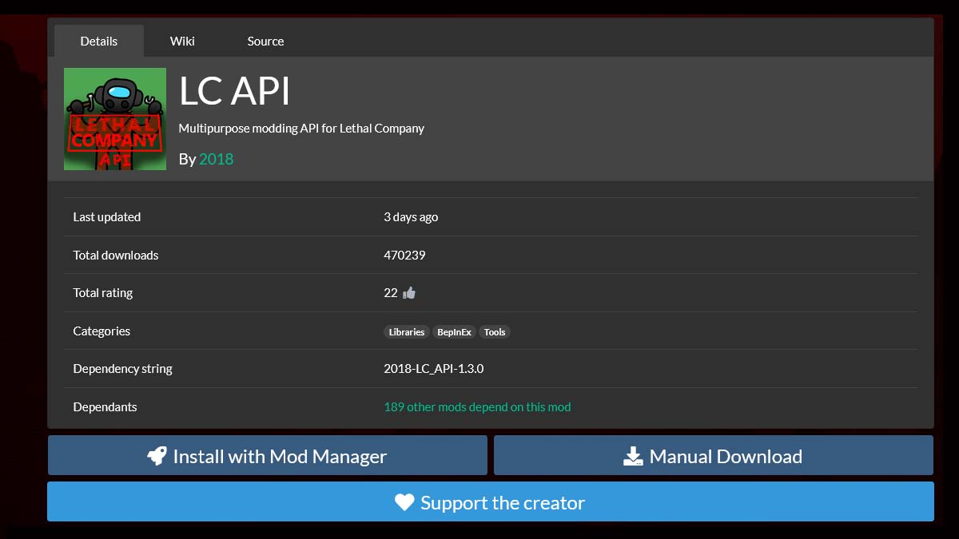Select the Libraries category tag
This screenshot has height=539, width=959.
point(406,331)
